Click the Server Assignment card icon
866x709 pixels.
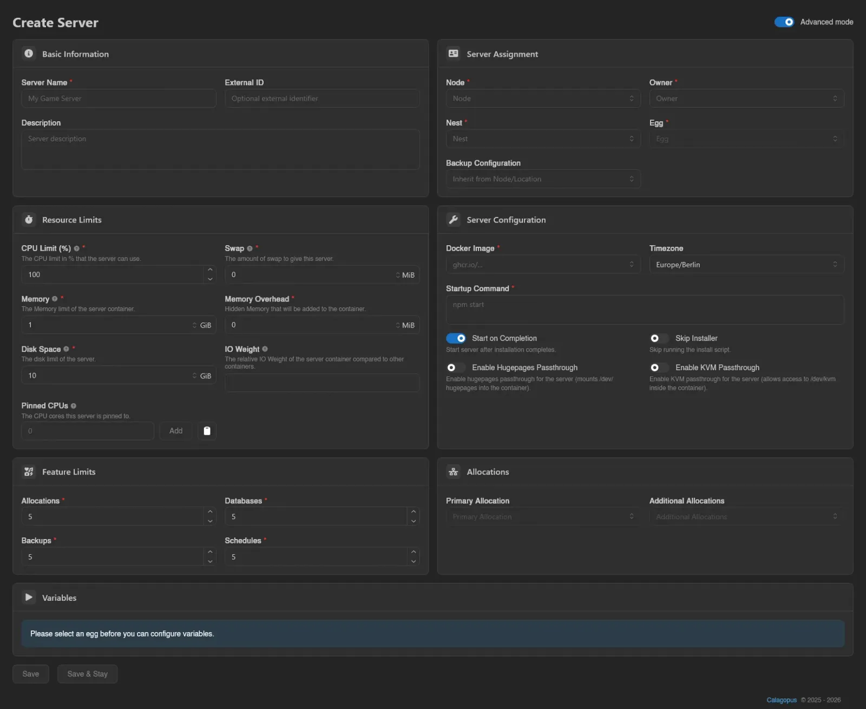pyautogui.click(x=453, y=54)
